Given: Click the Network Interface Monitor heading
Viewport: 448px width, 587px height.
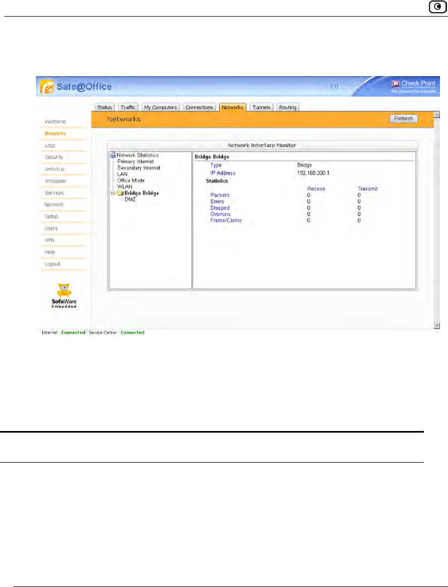Looking at the screenshot, I should 262,145.
